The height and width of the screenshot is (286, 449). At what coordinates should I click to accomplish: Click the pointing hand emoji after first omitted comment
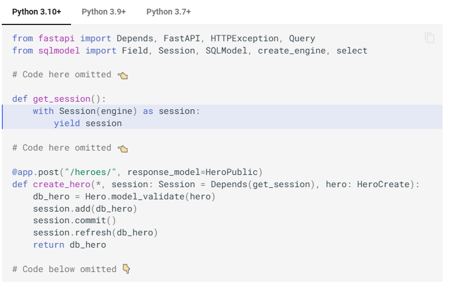[x=122, y=75]
